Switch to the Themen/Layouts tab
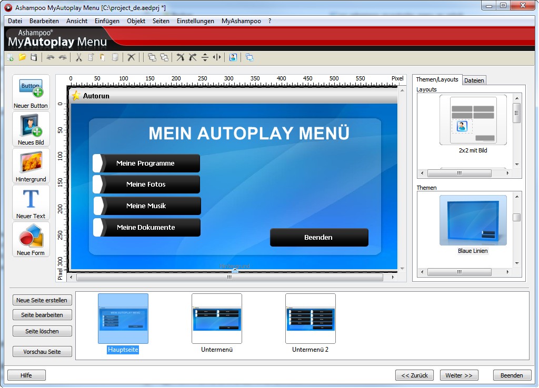Screen dimensions: 539x388 [437, 79]
